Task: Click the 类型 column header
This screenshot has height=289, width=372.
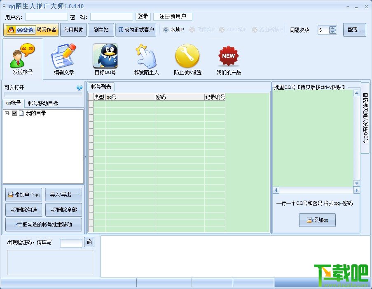Action: click(x=99, y=97)
